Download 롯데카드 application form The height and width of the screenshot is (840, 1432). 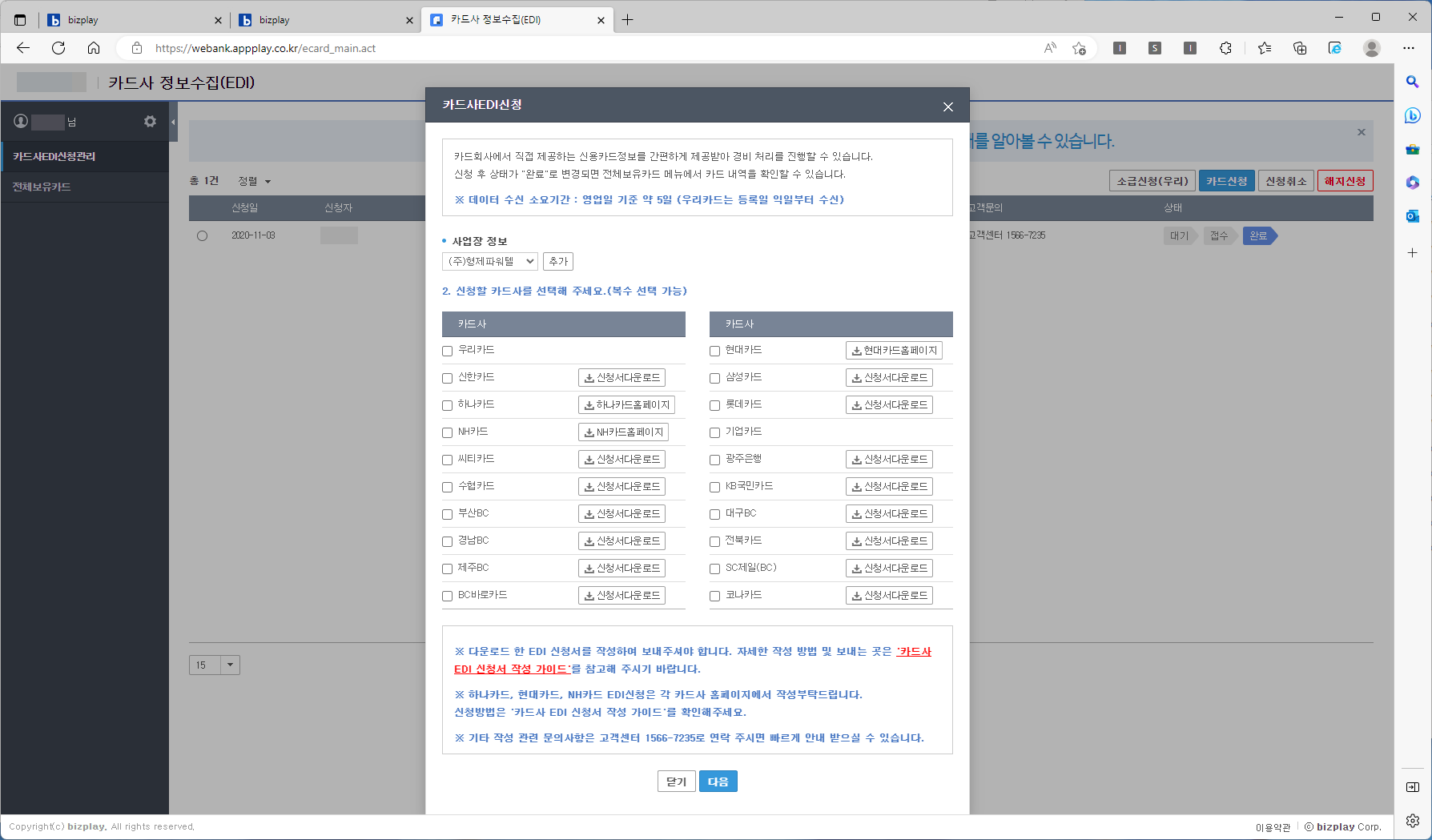tap(889, 404)
